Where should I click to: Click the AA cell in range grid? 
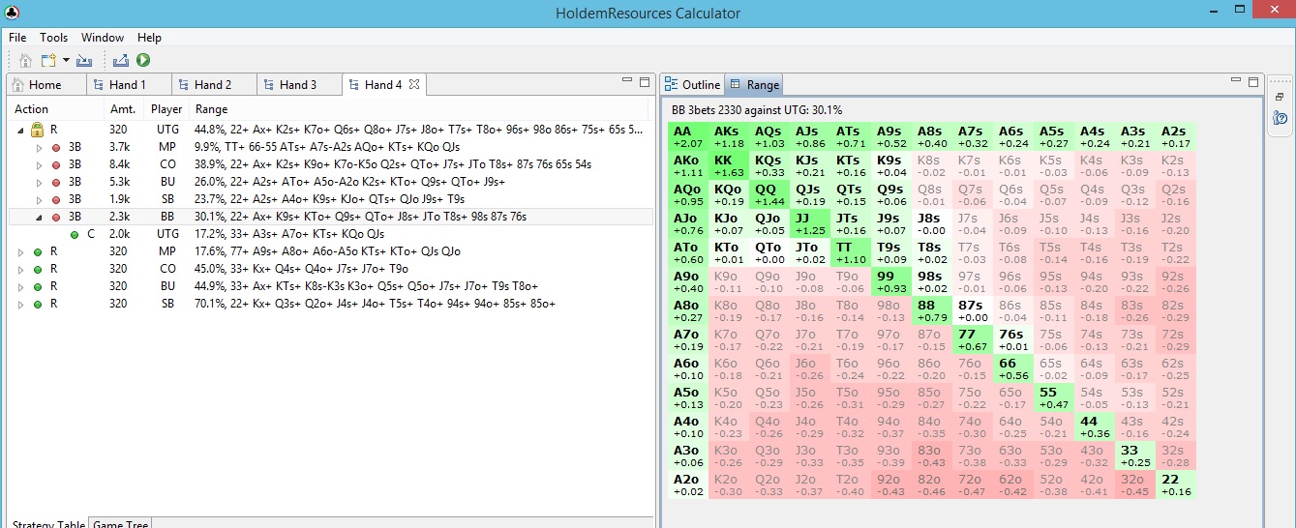point(689,137)
